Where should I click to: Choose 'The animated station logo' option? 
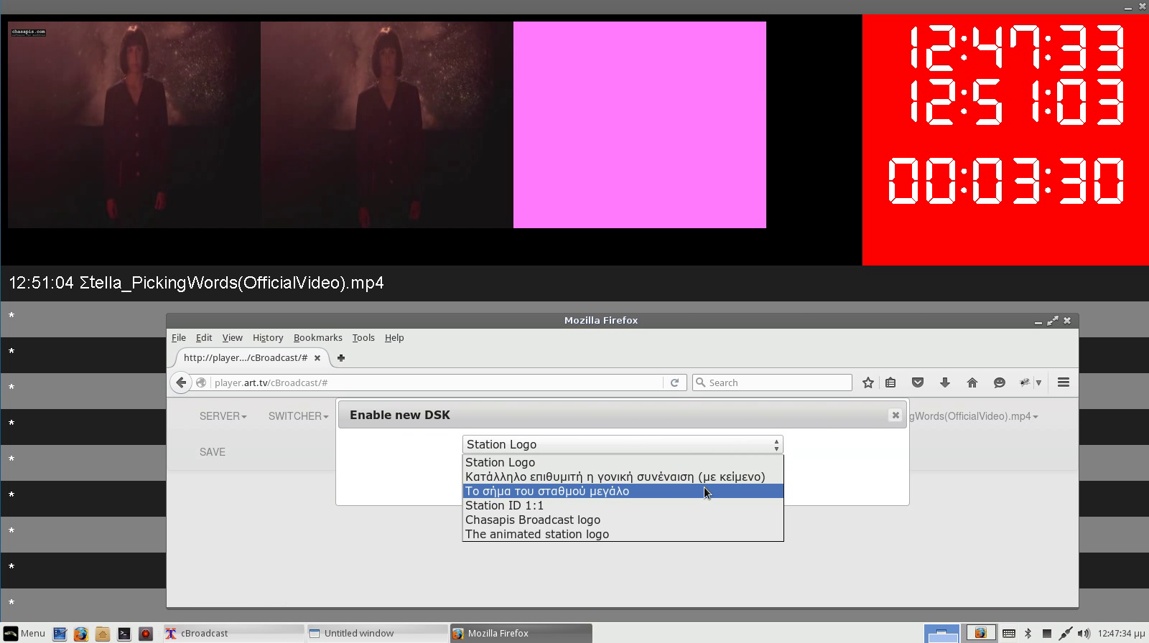[623, 534]
